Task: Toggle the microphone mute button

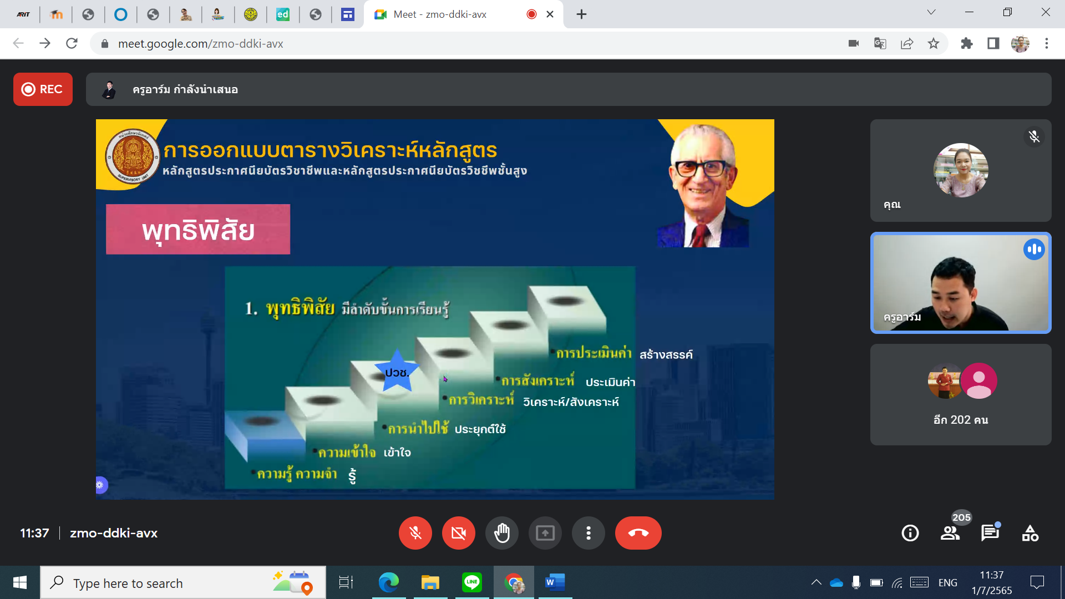Action: click(x=415, y=533)
